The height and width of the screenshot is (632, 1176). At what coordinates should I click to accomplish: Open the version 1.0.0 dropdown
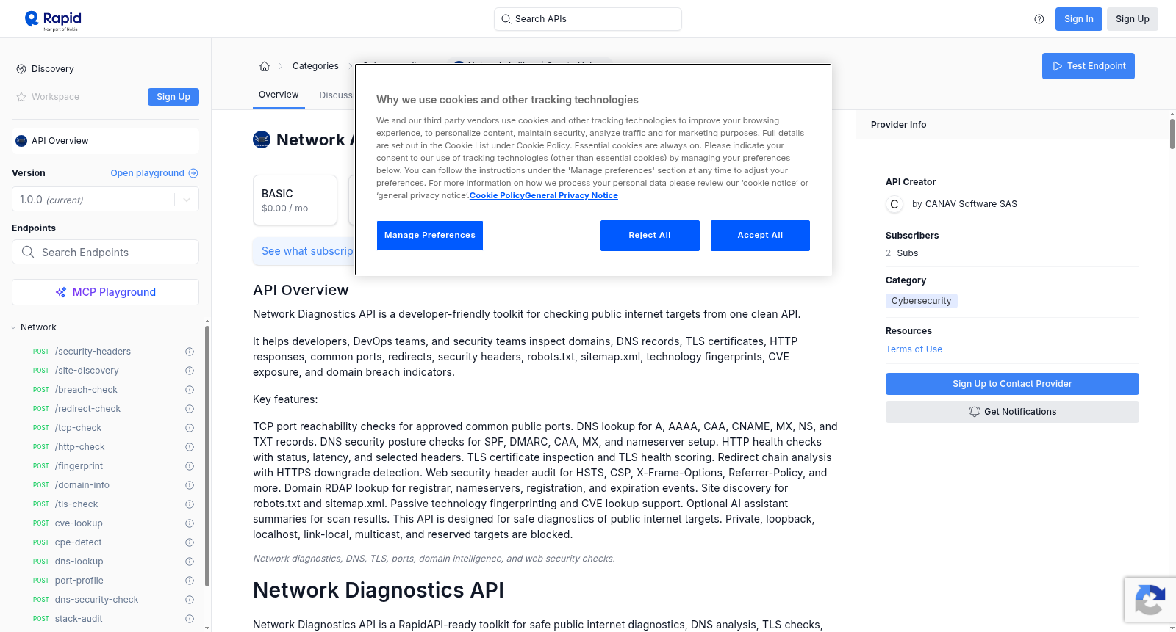[x=105, y=200]
